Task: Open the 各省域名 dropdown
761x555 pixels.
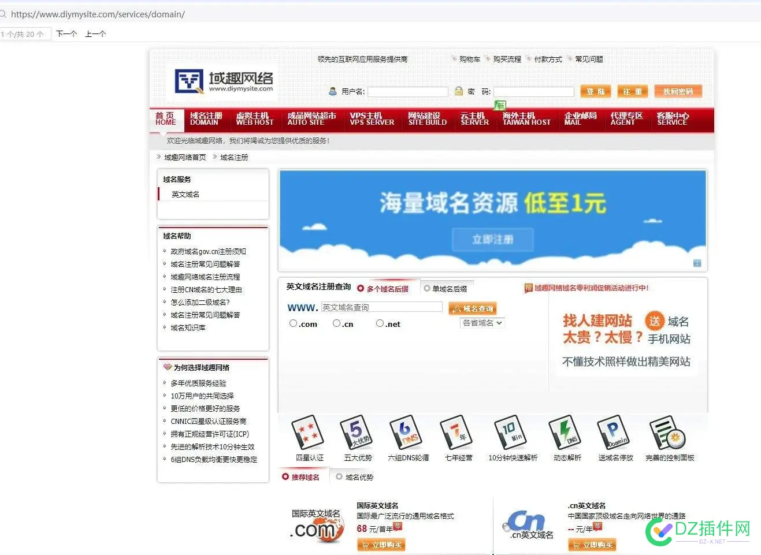Action: pyautogui.click(x=482, y=323)
